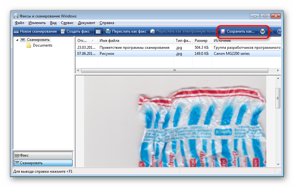Click the red delete X icon

271,31
